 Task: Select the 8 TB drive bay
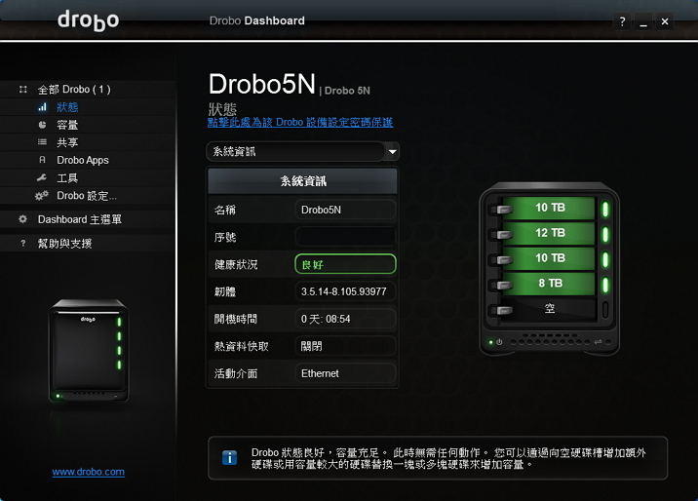pos(550,283)
